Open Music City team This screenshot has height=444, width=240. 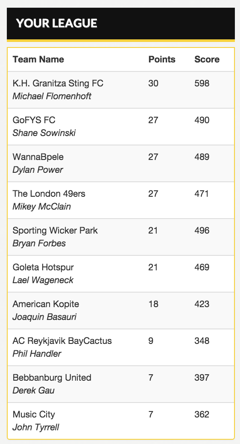click(x=34, y=414)
